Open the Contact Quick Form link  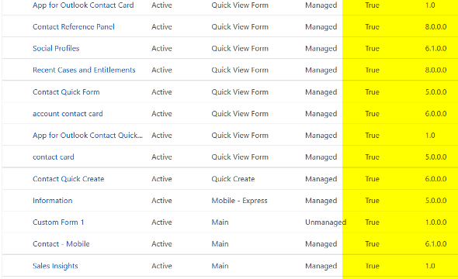pyautogui.click(x=66, y=91)
